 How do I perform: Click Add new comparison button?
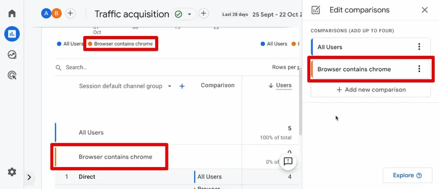click(371, 90)
